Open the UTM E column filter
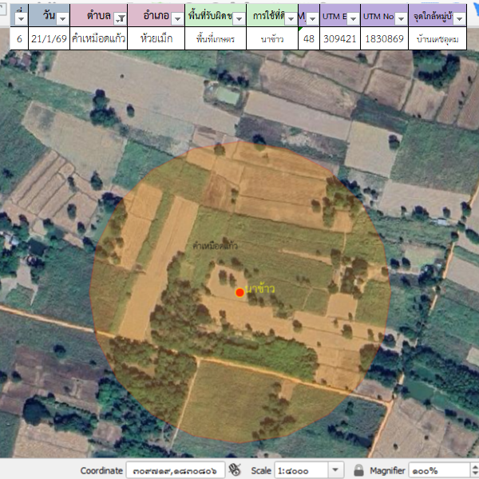This screenshot has height=479, width=479. [353, 18]
